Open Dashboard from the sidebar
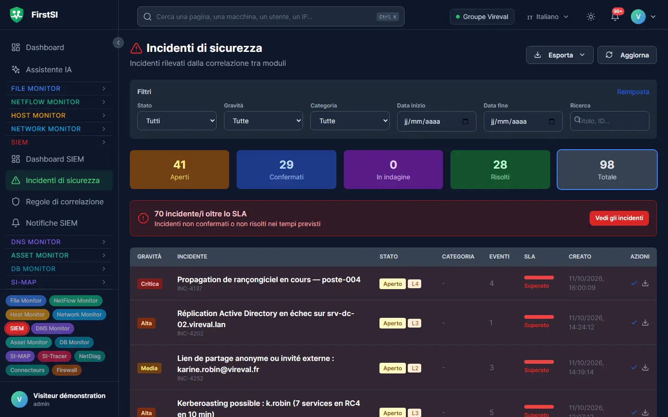The width and height of the screenshot is (668, 417). point(59,47)
